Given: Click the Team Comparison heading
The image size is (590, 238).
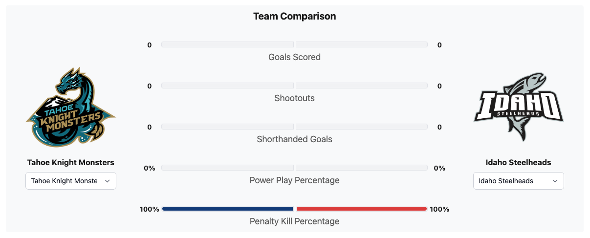Looking at the screenshot, I should [x=294, y=16].
